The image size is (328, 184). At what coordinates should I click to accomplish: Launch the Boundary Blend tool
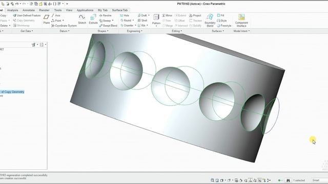pyautogui.click(x=210, y=20)
